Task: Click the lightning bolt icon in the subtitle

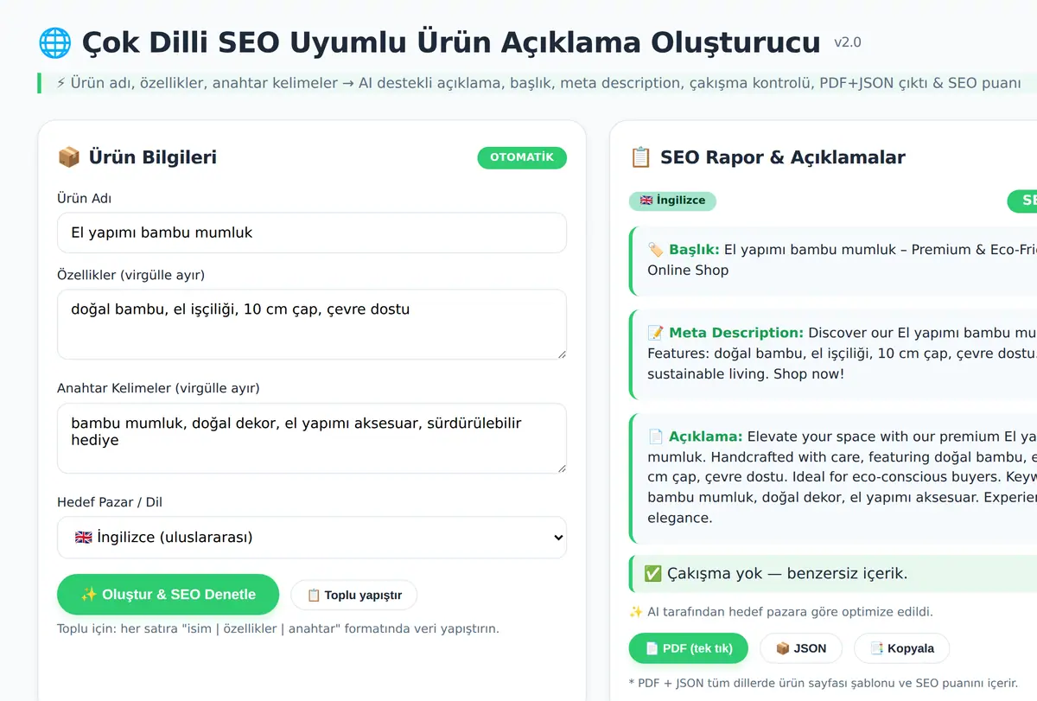Action: (x=60, y=83)
